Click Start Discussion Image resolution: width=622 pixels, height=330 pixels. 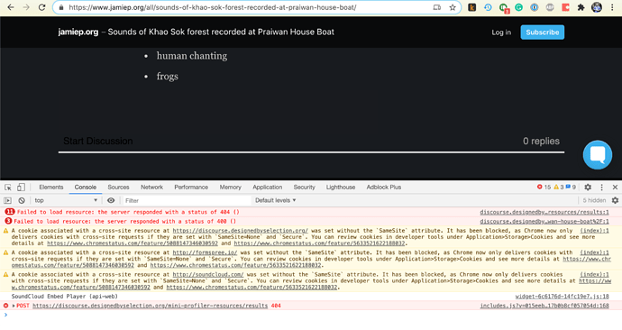coord(98,142)
